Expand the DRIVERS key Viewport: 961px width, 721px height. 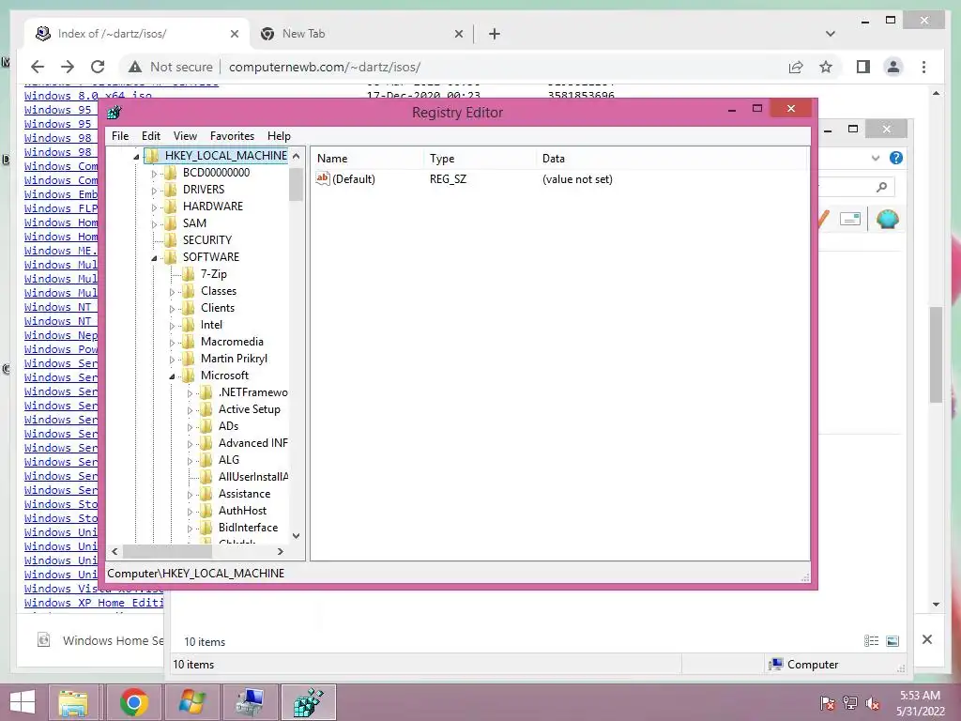click(x=154, y=191)
